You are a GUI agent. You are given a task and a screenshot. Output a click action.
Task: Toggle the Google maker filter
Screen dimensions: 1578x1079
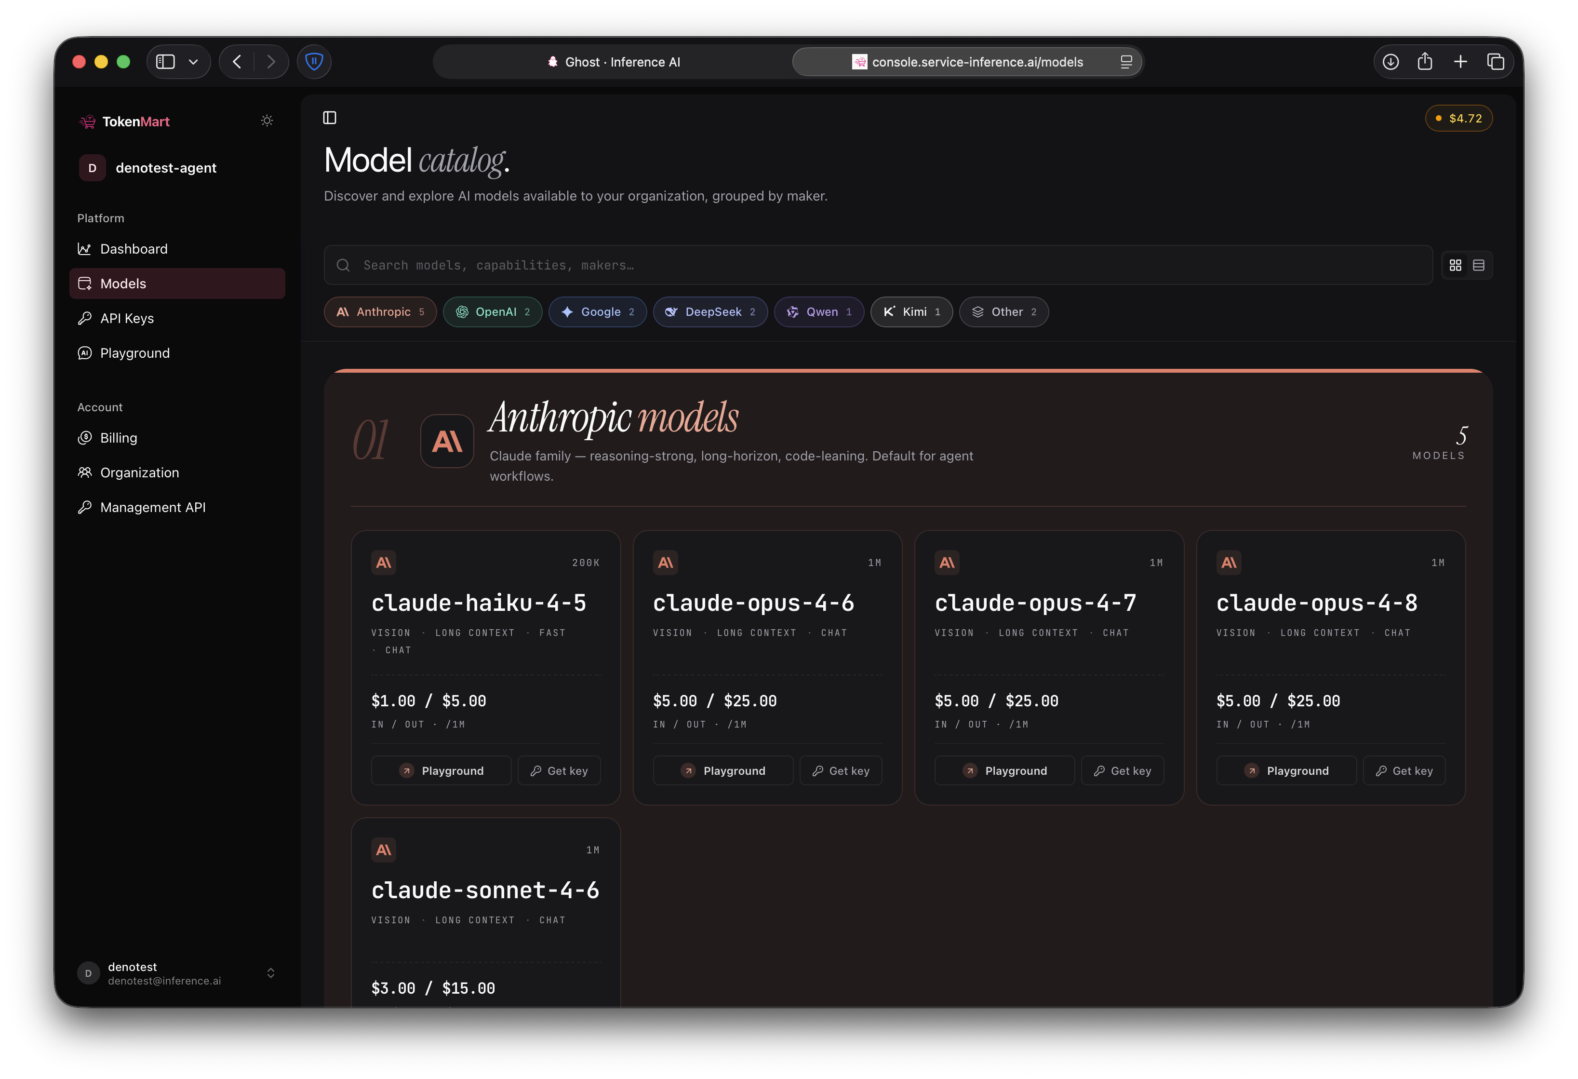598,311
